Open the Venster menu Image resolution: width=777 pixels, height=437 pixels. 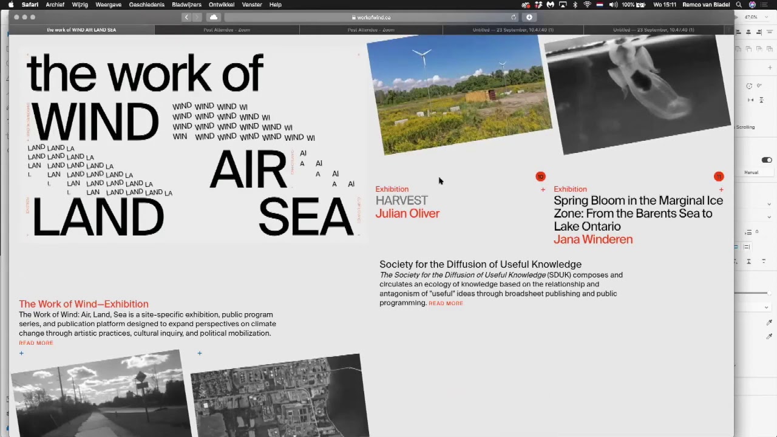[252, 4]
